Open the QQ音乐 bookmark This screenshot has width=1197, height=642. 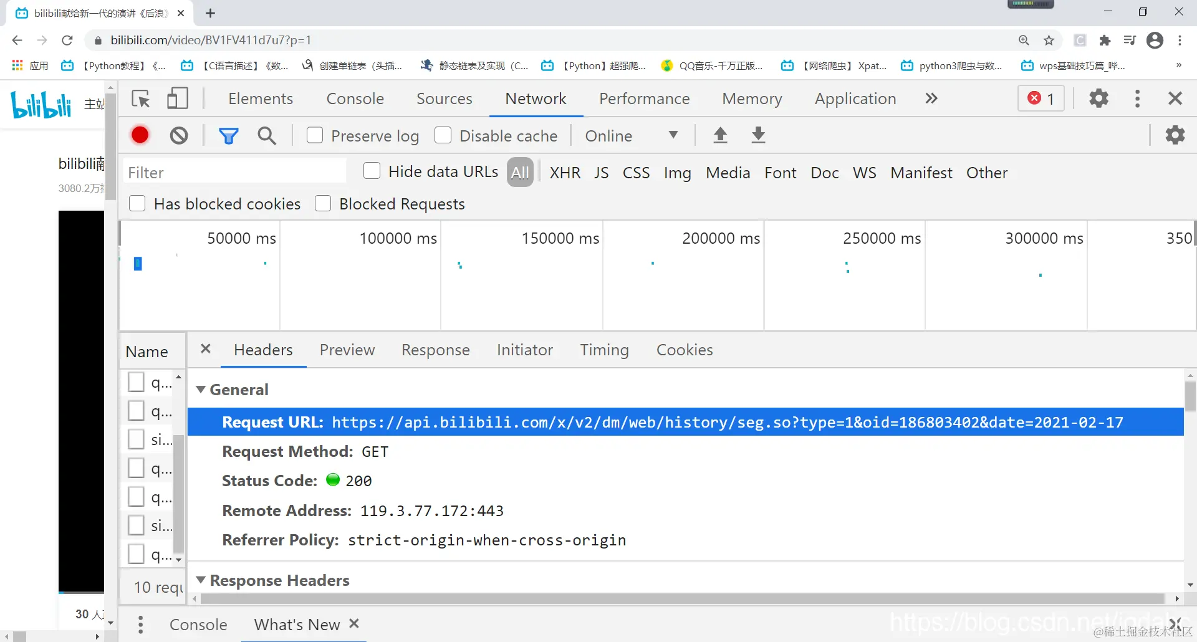712,65
